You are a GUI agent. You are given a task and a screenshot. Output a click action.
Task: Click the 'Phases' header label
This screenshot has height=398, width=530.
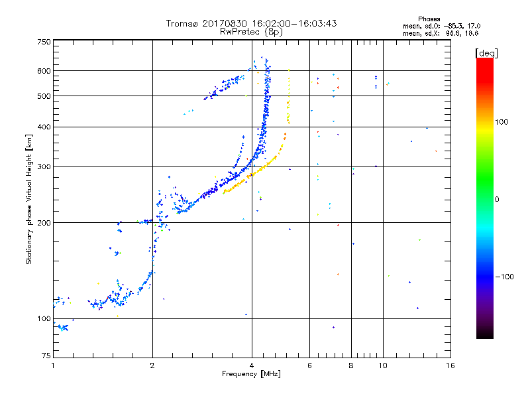coord(429,19)
